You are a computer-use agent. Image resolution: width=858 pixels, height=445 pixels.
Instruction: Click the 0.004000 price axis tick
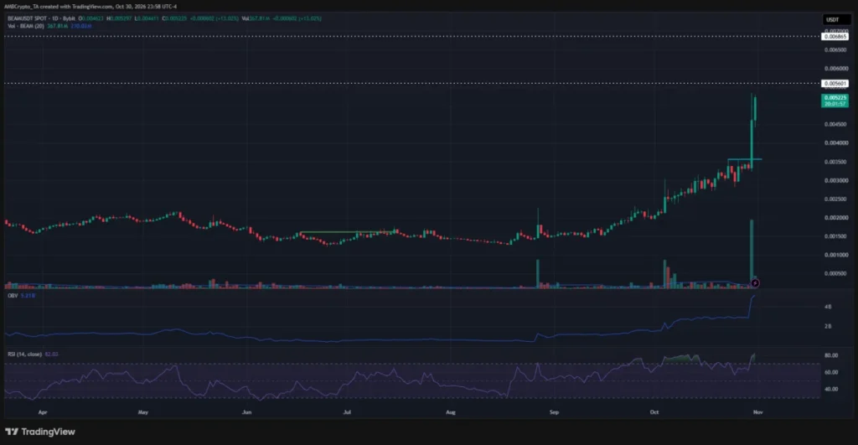tap(835, 142)
